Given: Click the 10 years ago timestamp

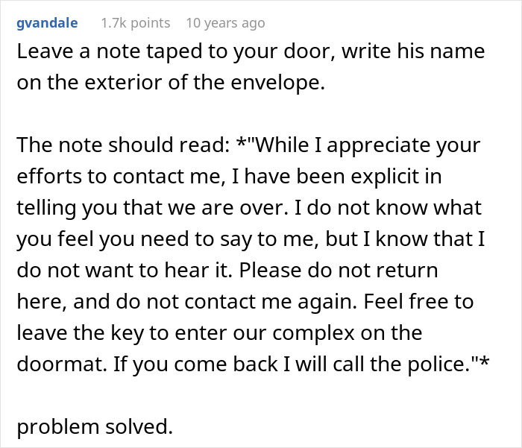Looking at the screenshot, I should tap(225, 23).
